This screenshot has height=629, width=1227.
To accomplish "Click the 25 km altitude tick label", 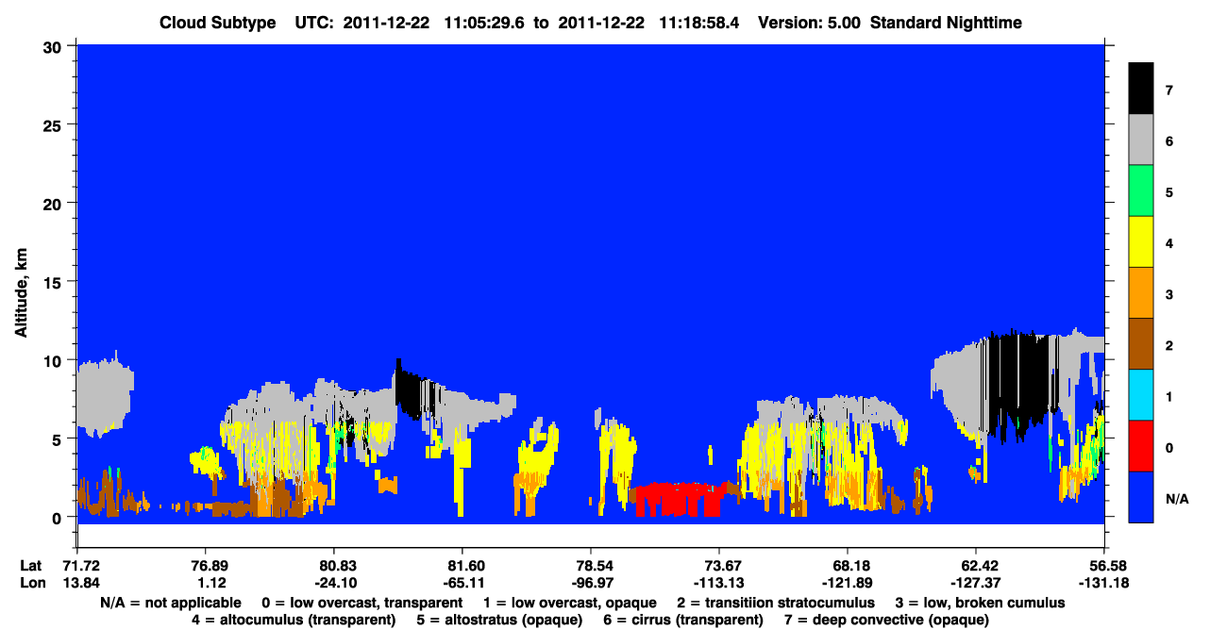I will coord(55,124).
